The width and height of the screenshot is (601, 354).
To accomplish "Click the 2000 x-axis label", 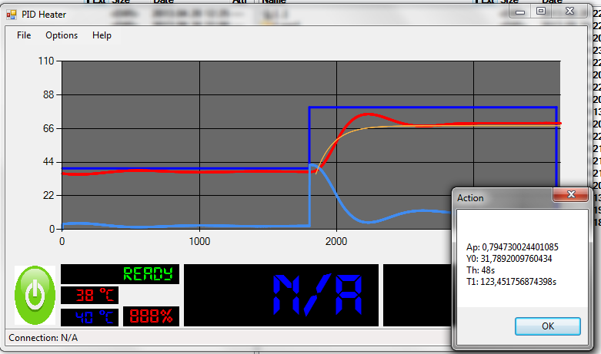I will [336, 242].
